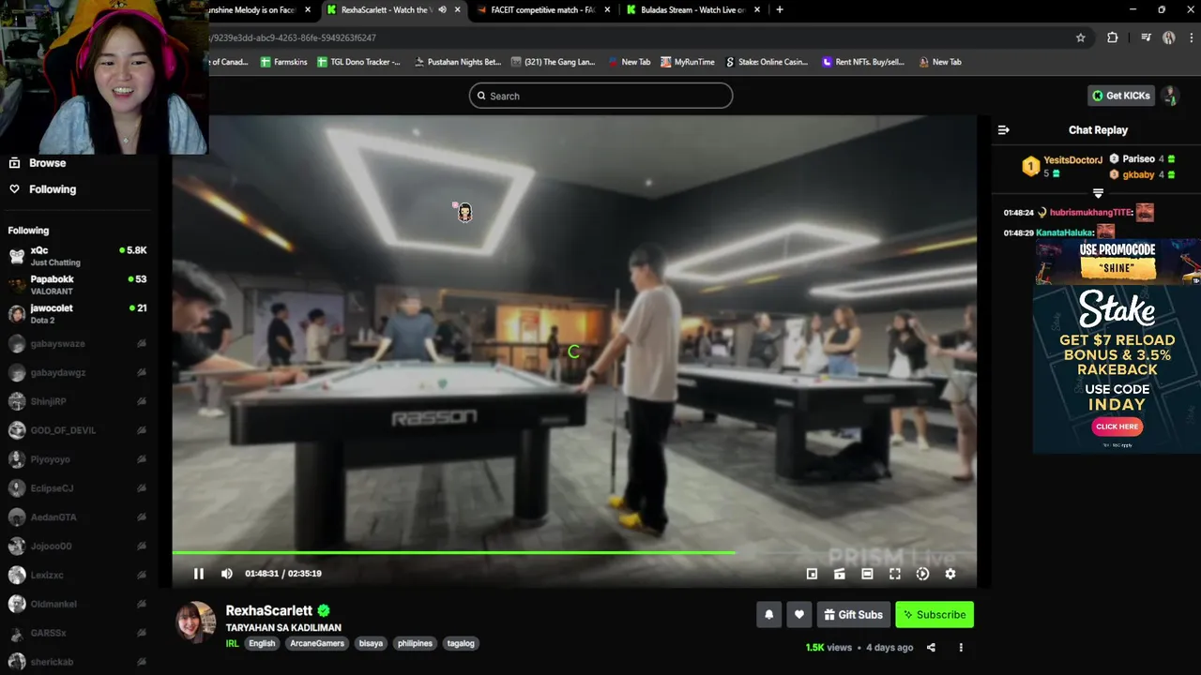Open offline channel Oldmankel

pos(79,604)
